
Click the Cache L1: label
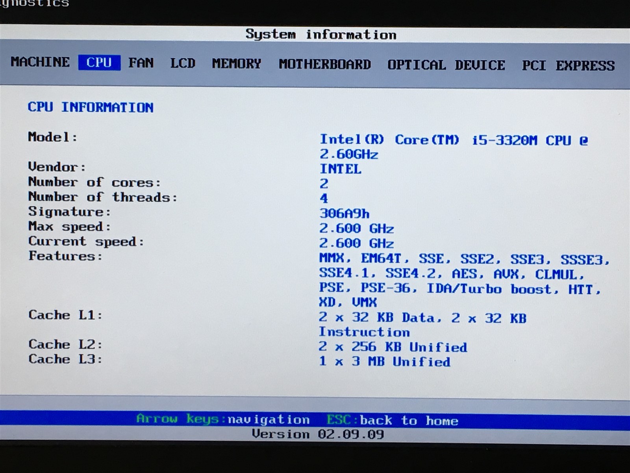pos(65,315)
